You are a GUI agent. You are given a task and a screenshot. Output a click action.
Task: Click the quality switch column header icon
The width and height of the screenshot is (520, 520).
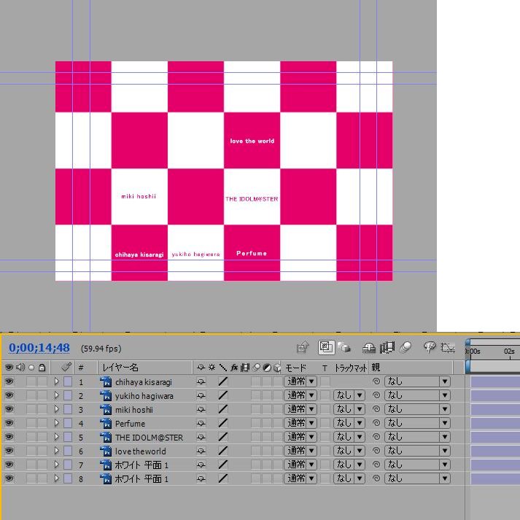tap(223, 368)
